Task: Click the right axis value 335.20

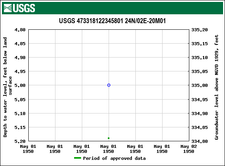Action: [x=200, y=30]
